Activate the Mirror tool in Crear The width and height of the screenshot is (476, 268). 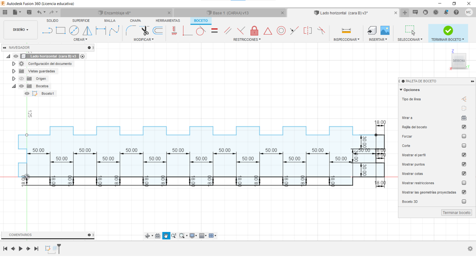(87, 31)
